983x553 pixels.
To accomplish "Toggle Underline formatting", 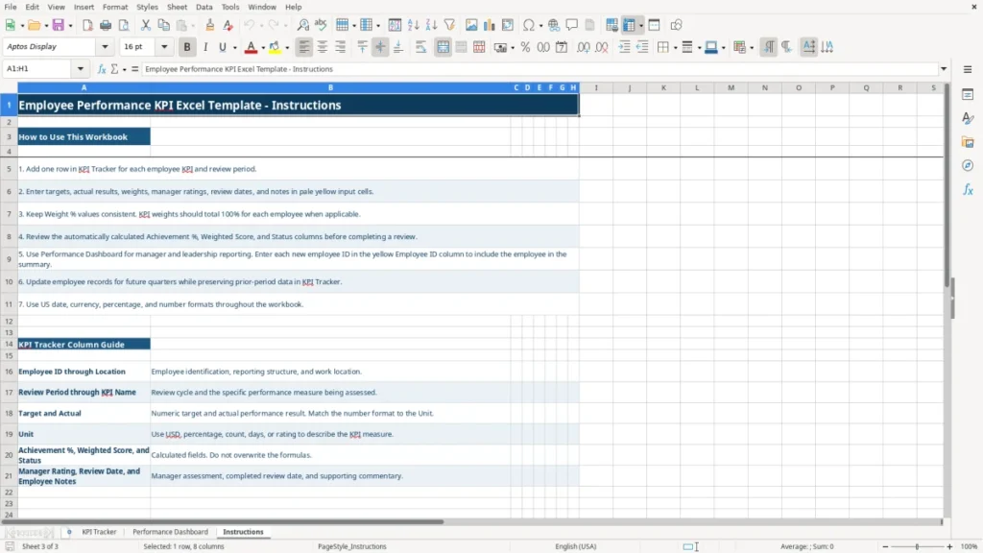I will [x=223, y=47].
